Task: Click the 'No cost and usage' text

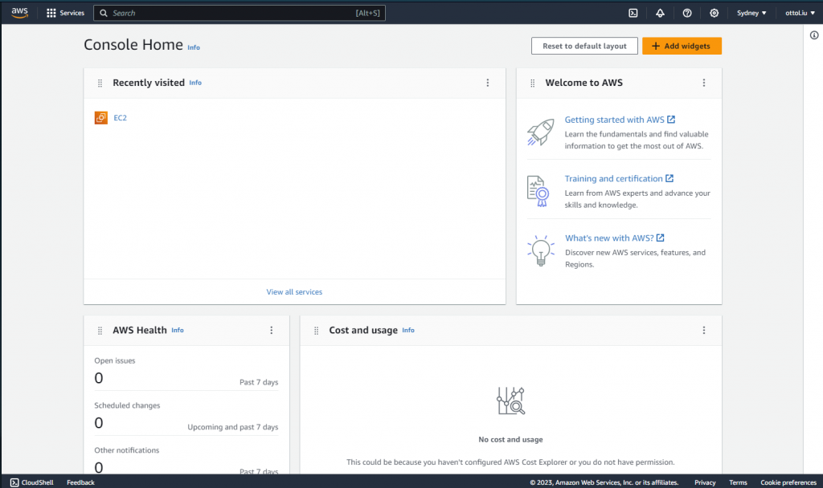Action: (x=510, y=440)
